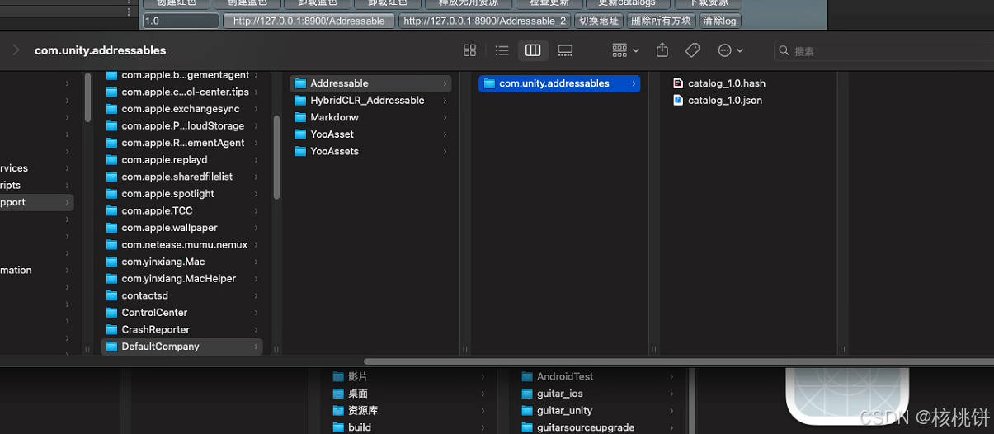Select the 桌面 folder in the back window

click(x=408, y=394)
